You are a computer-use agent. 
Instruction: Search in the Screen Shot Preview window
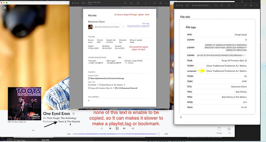[x=257, y=5]
